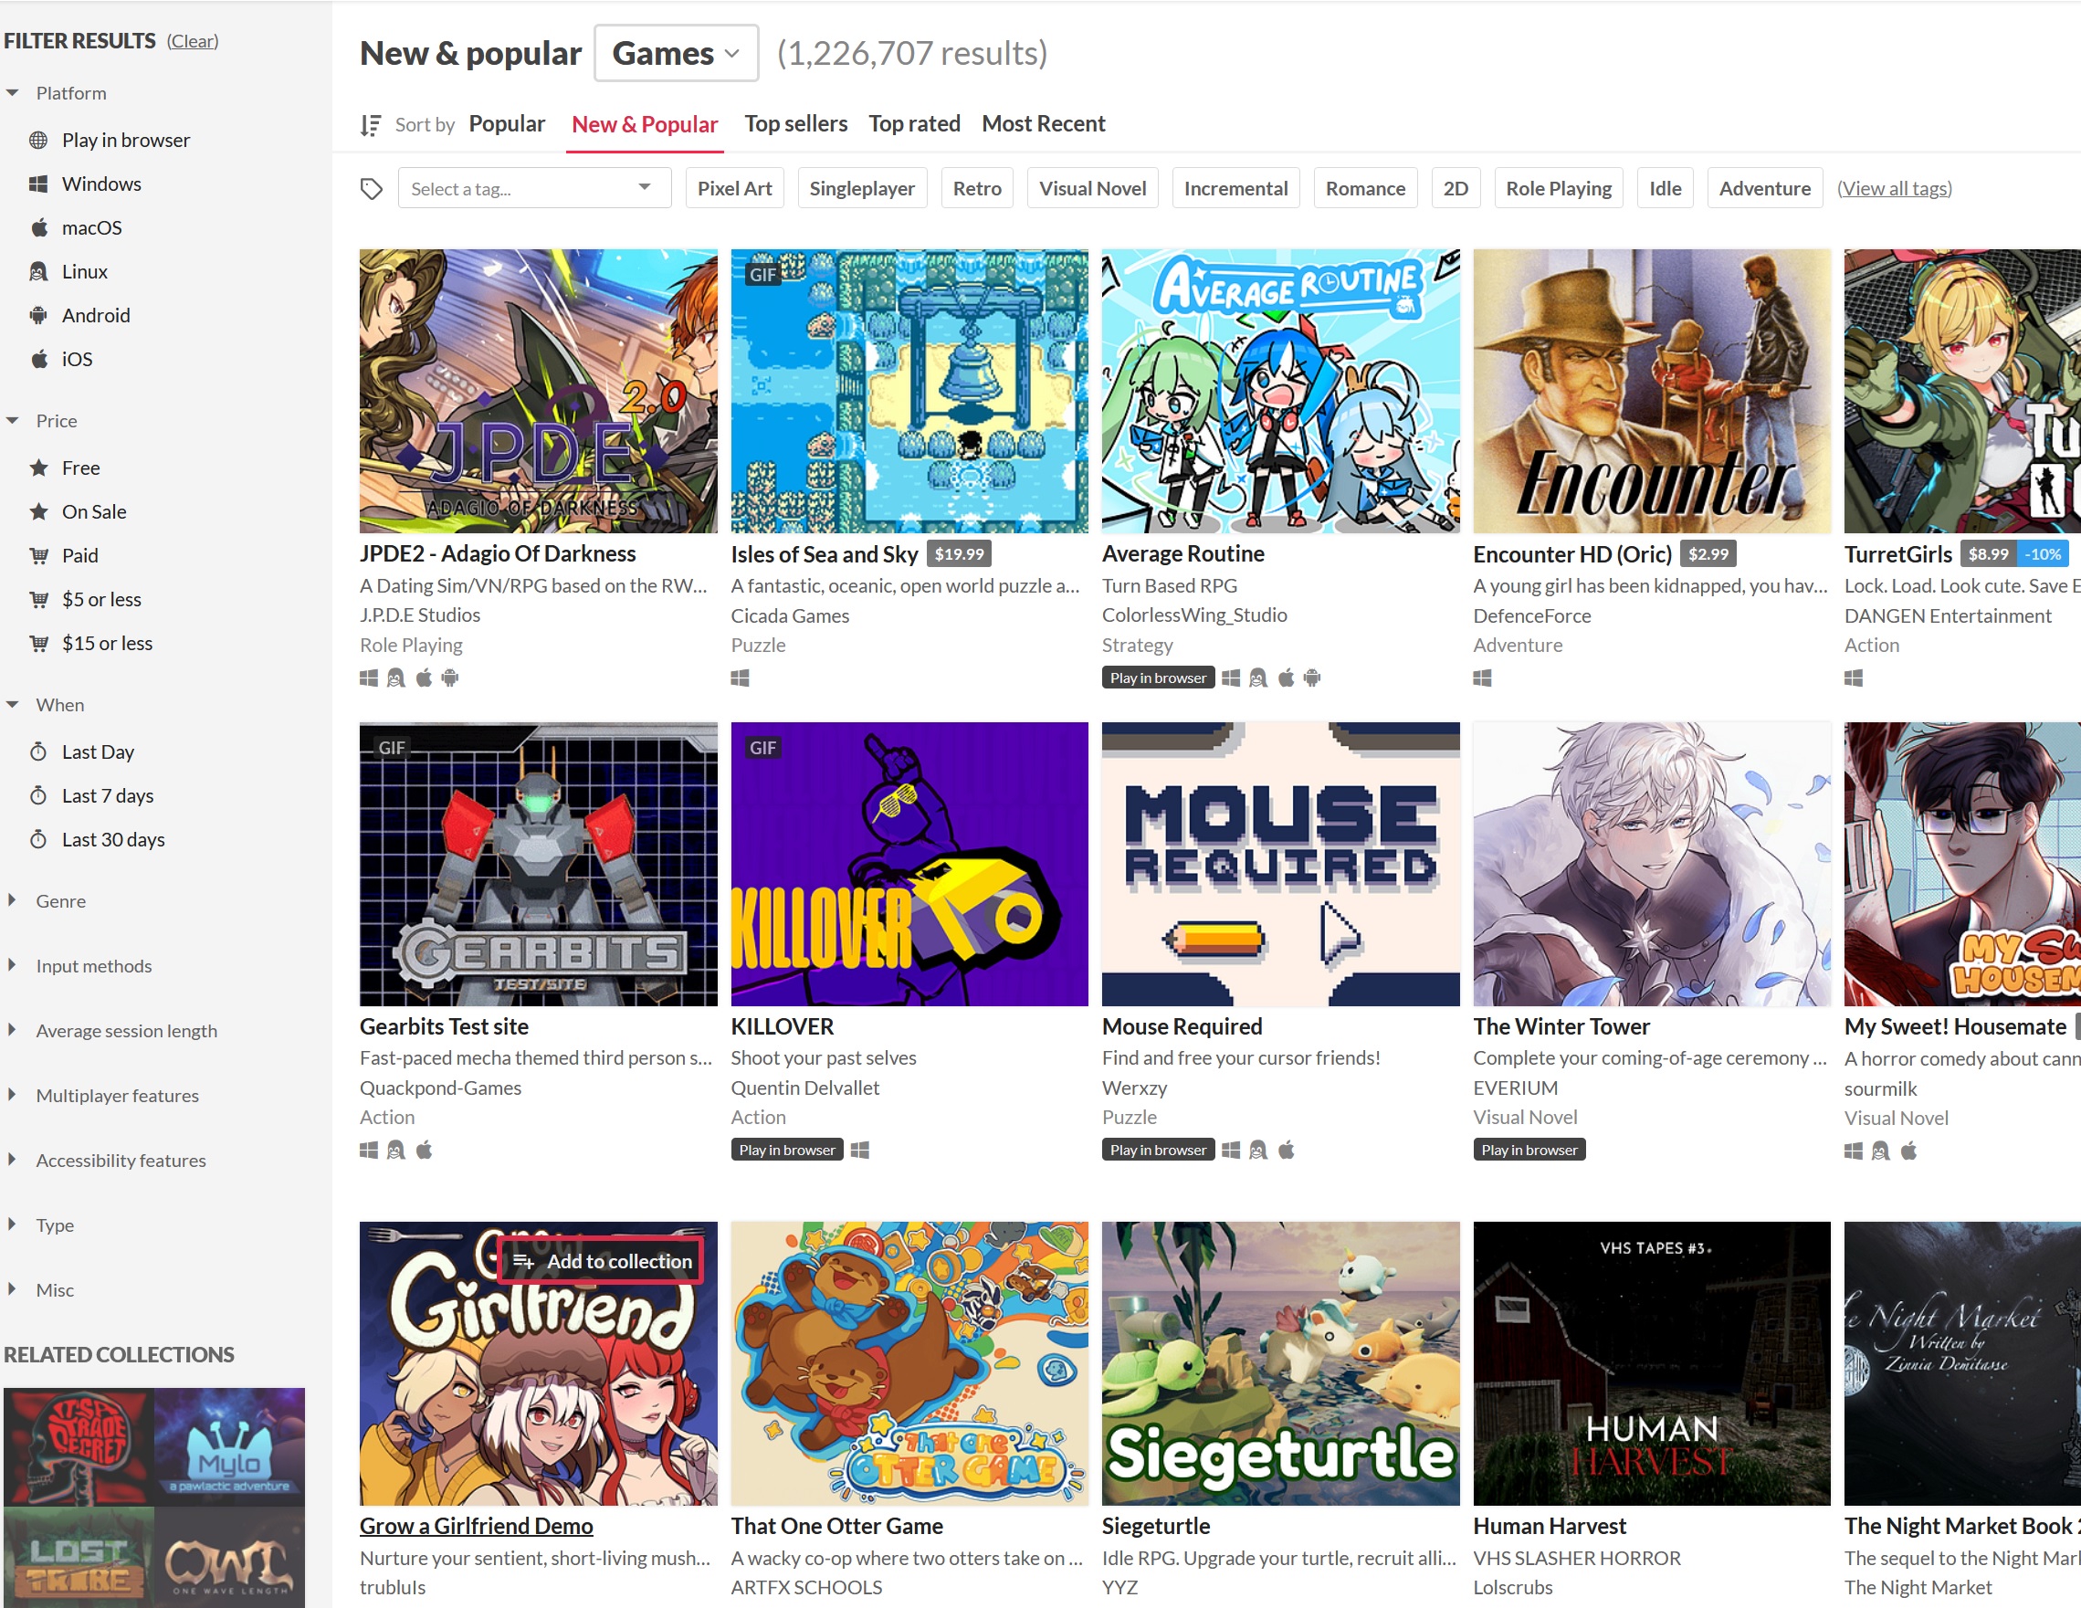This screenshot has width=2081, height=1608.
Task: Click the tag icon left of tag selector
Action: [372, 189]
